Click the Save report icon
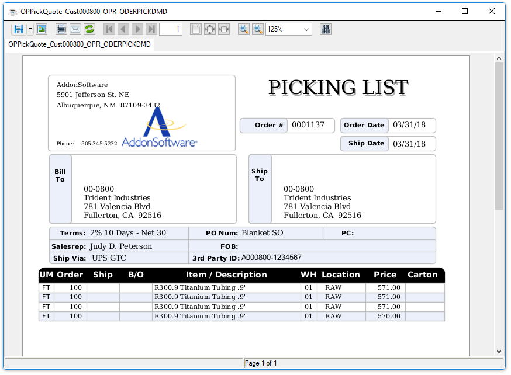The width and height of the screenshot is (511, 375). 18,29
